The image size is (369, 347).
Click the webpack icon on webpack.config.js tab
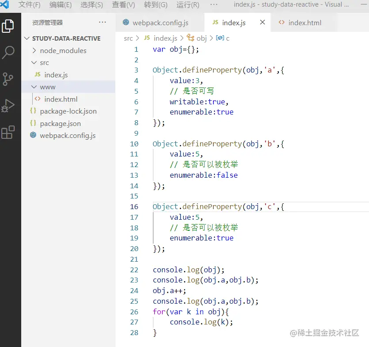(x=126, y=23)
